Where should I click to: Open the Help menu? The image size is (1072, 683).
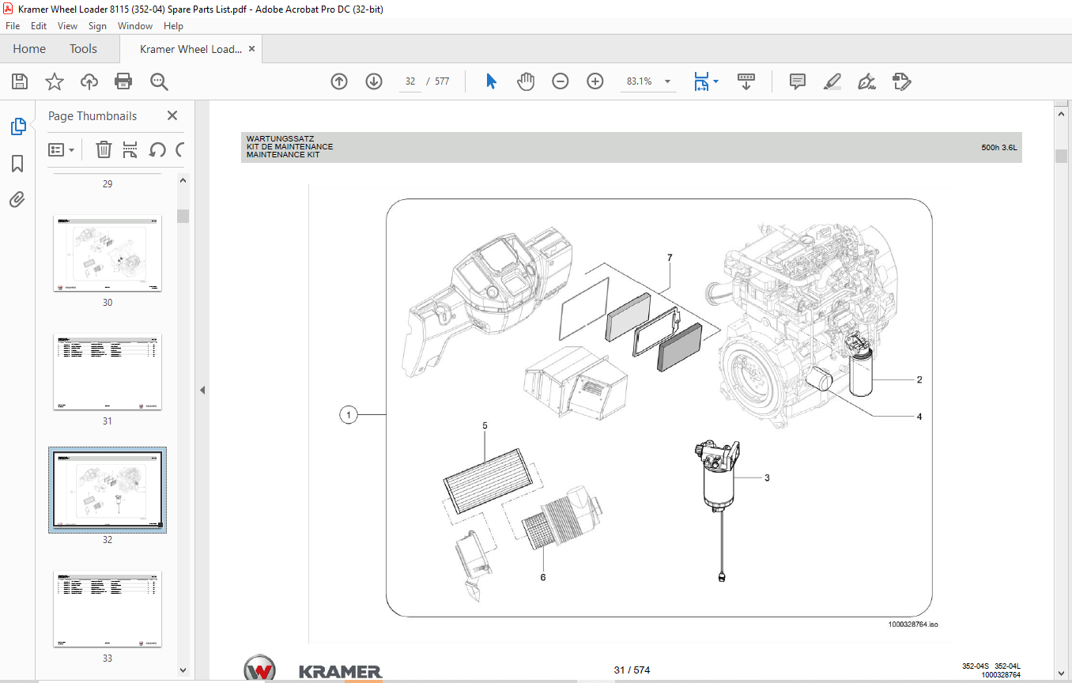click(x=173, y=26)
